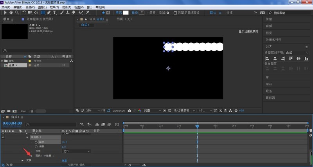Image resolution: width=313 pixels, height=167 pixels.
Task: Select the Rotation tool
Action: tap(25, 13)
